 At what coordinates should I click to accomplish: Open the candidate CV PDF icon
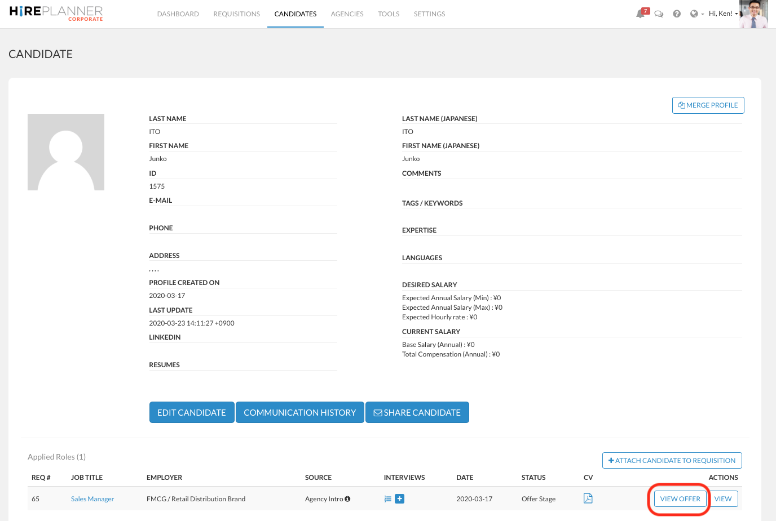[588, 498]
